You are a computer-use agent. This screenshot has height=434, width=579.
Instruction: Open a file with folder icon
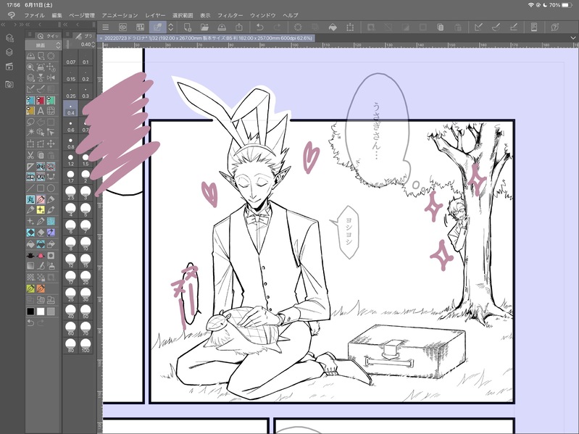tap(204, 27)
